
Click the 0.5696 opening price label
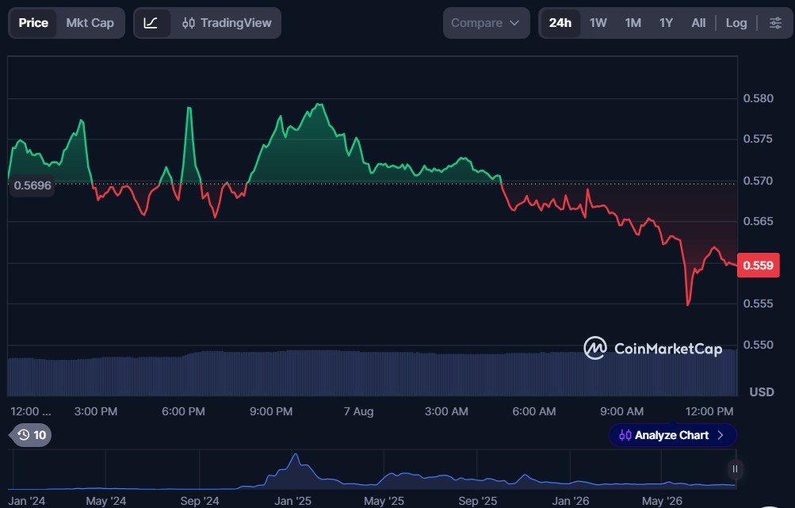pyautogui.click(x=32, y=185)
